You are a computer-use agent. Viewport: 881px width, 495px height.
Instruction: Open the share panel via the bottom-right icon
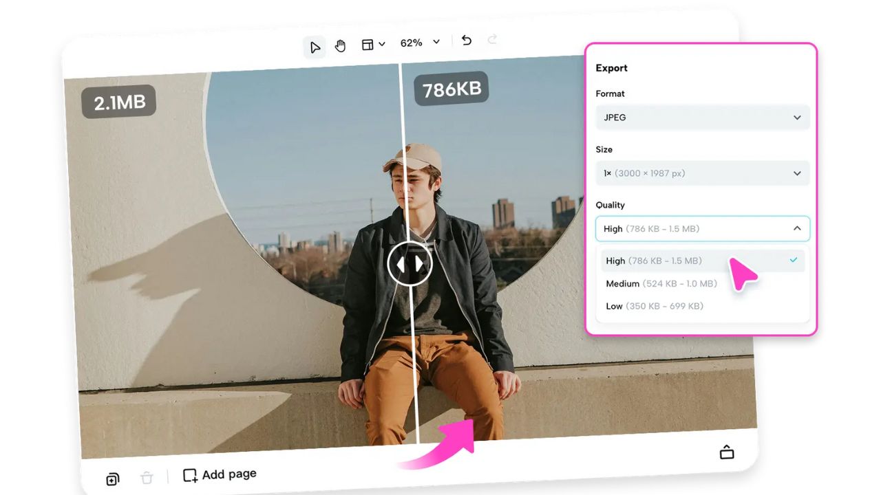pos(727,452)
